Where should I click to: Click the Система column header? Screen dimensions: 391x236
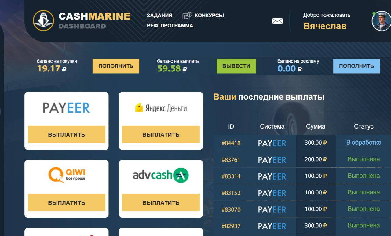tap(272, 126)
